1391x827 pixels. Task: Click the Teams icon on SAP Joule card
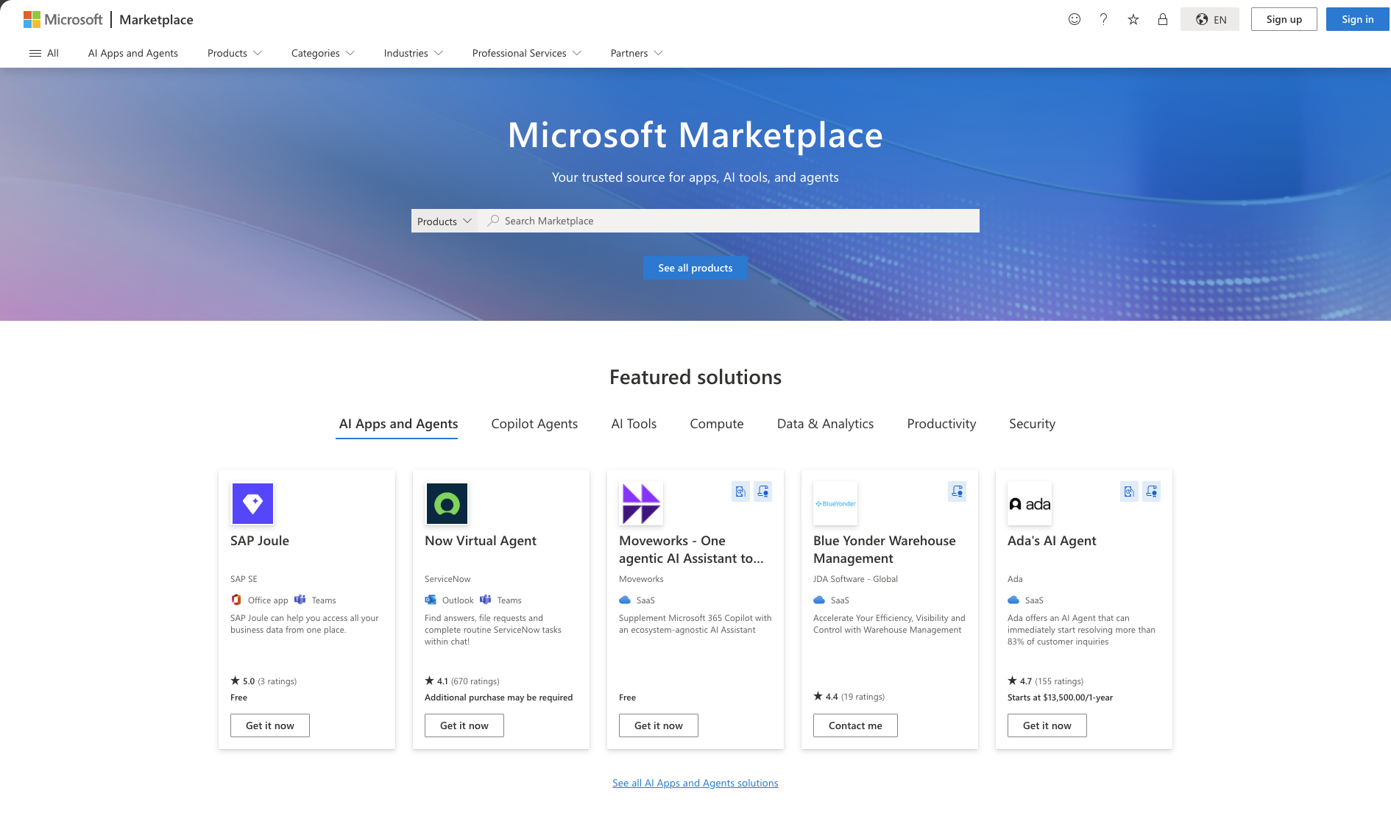coord(300,600)
